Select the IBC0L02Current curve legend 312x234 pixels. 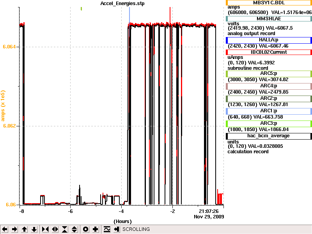[x=269, y=52]
